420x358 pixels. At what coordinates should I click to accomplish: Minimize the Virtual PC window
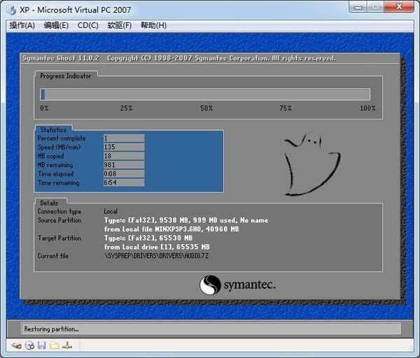358,7
